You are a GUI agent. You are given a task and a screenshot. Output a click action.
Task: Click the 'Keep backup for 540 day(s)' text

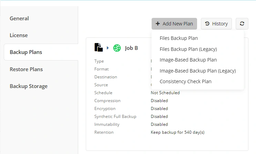click(x=177, y=132)
